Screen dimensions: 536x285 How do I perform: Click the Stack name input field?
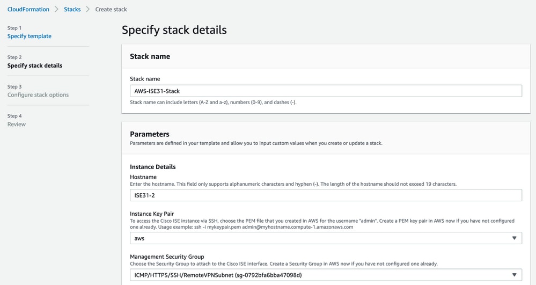point(326,91)
